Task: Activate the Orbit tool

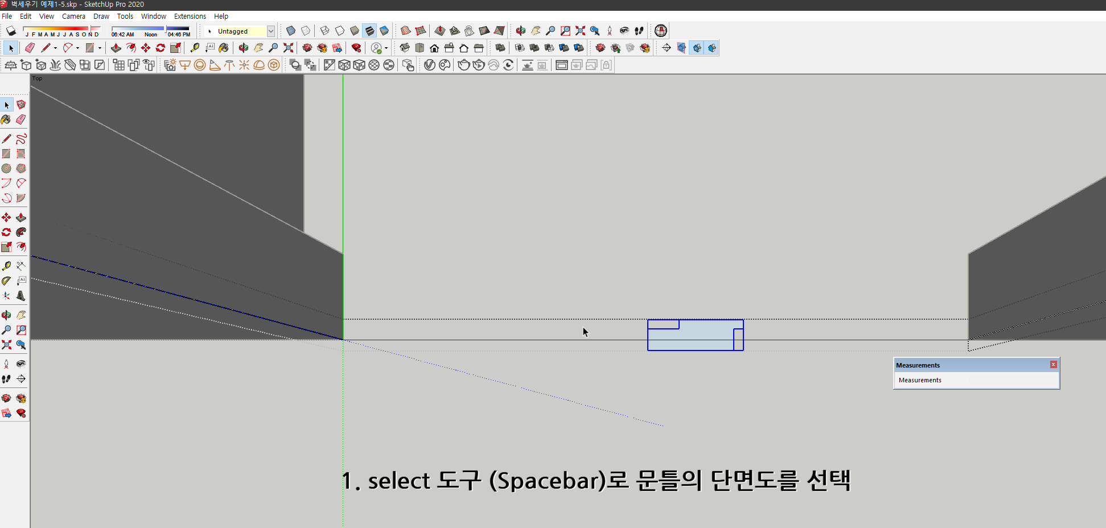Action: (243, 48)
